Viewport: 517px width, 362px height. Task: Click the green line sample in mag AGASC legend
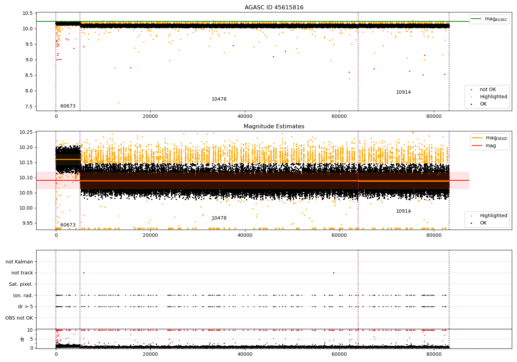(x=476, y=19)
